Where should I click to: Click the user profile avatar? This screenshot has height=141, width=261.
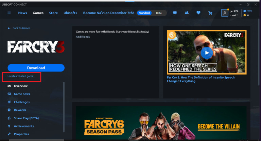point(224,13)
